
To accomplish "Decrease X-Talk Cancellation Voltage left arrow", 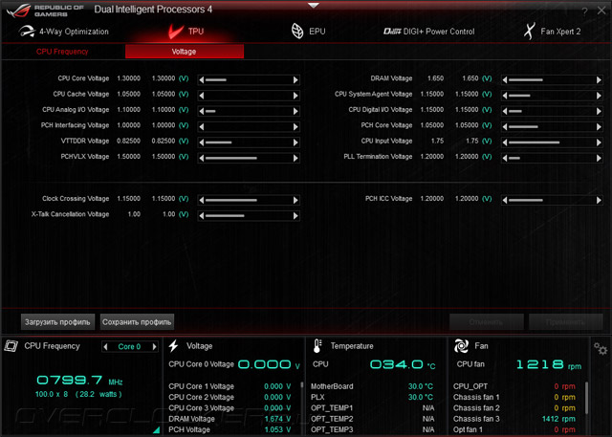I will (202, 216).
